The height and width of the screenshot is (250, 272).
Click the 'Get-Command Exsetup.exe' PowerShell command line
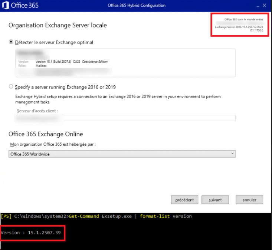point(96,216)
